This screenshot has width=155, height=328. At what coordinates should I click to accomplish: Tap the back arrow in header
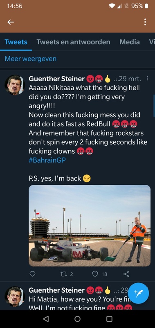click(x=11, y=22)
